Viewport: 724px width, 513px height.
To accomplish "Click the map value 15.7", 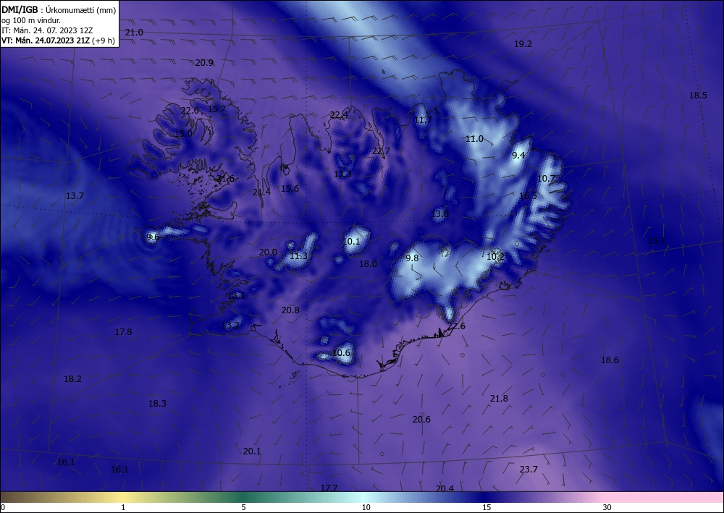I will point(216,109).
